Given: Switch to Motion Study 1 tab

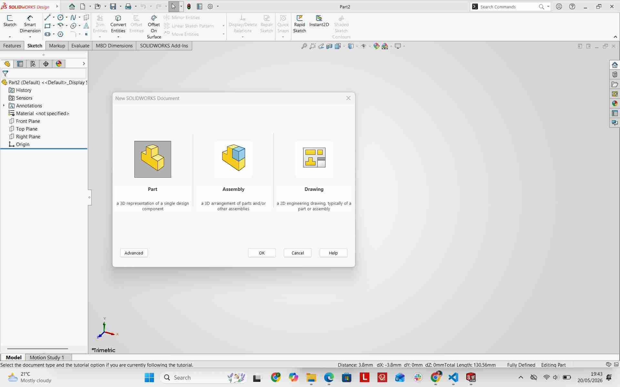Looking at the screenshot, I should point(47,357).
